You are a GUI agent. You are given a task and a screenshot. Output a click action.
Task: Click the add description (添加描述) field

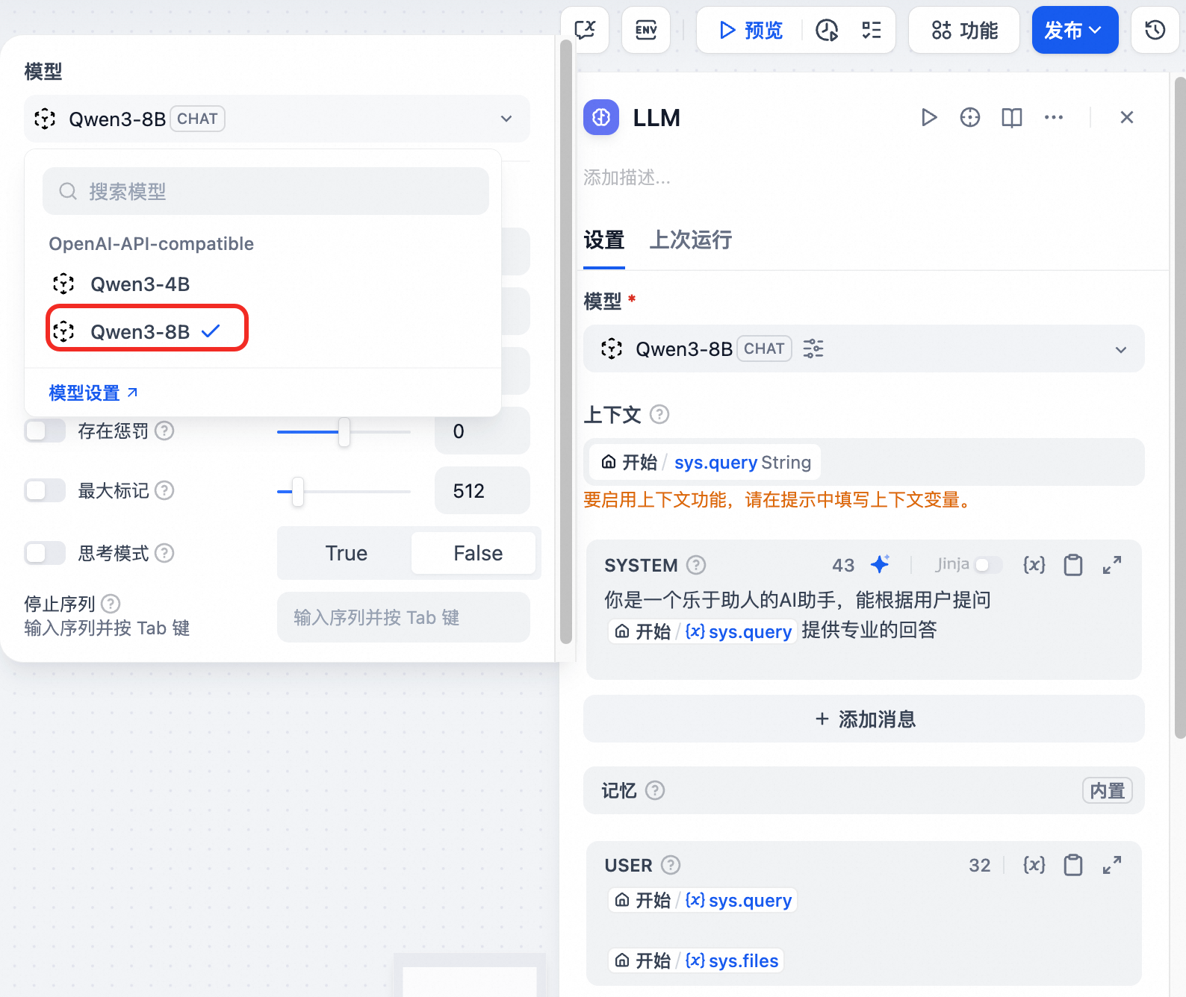click(x=627, y=177)
